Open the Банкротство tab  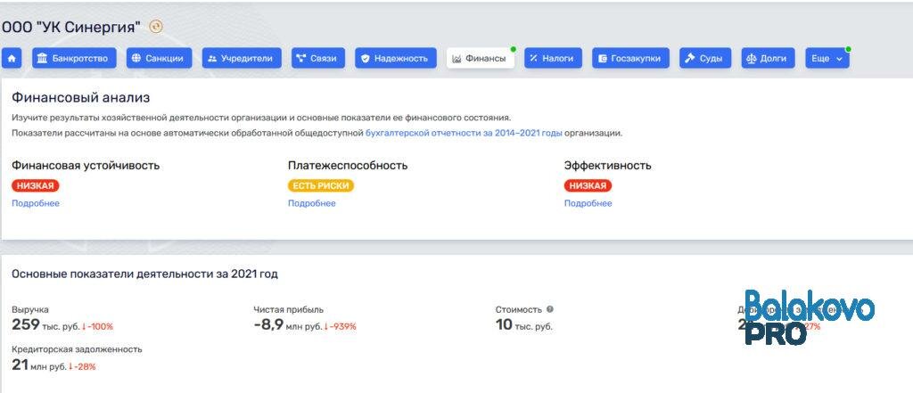[74, 58]
